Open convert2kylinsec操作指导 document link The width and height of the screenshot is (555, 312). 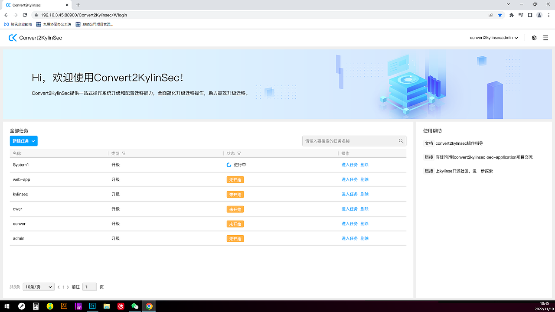pyautogui.click(x=459, y=143)
